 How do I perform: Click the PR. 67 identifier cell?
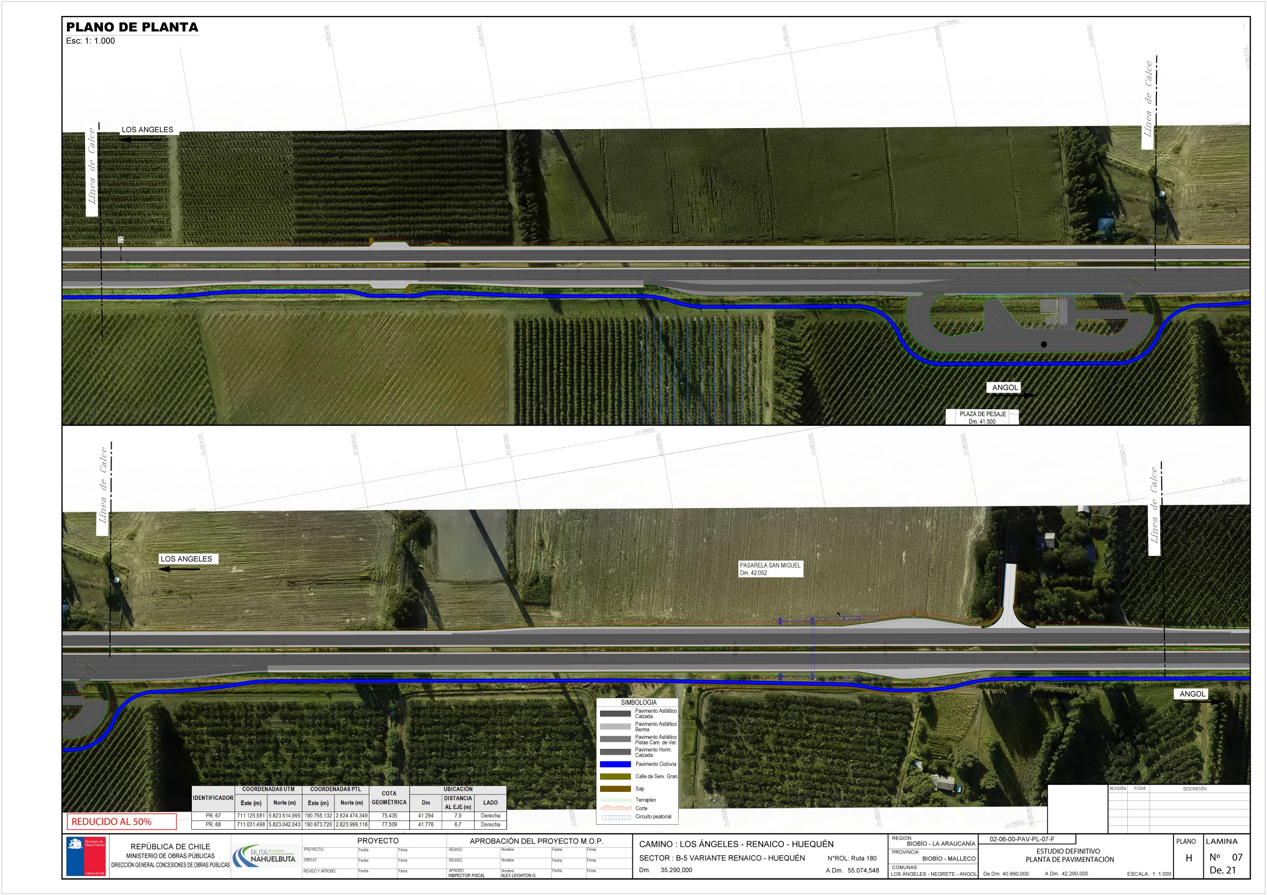pos(213,815)
